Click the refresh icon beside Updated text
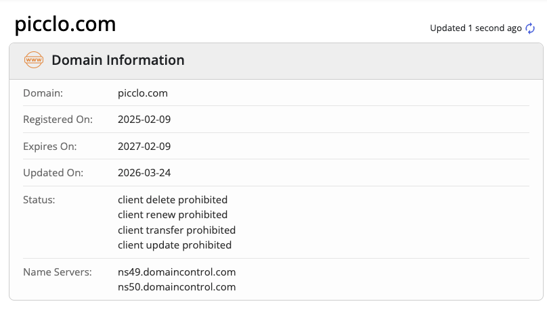The width and height of the screenshot is (547, 310). point(530,28)
